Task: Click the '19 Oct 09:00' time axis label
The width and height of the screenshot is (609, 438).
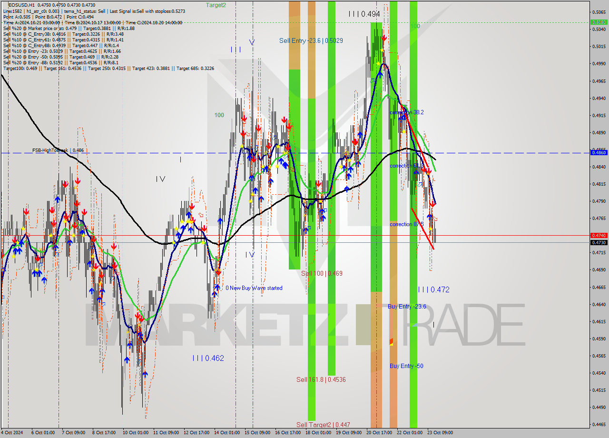Action: pos(348,433)
